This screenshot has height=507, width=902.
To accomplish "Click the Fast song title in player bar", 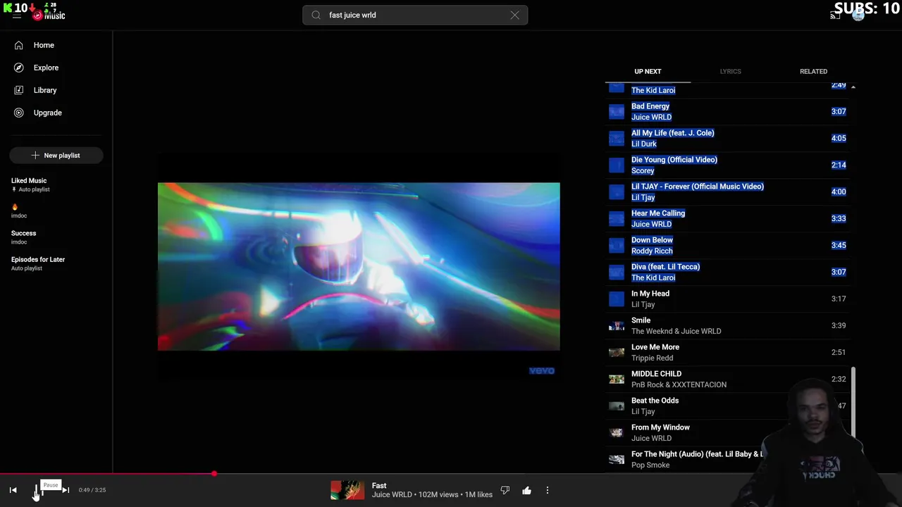I will [x=379, y=485].
